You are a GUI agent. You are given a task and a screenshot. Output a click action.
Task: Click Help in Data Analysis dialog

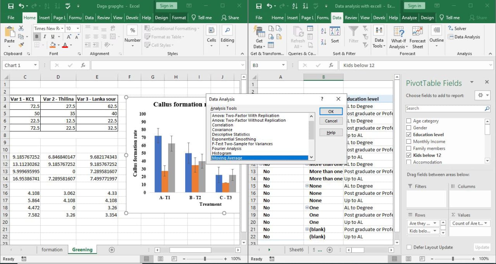(x=331, y=133)
